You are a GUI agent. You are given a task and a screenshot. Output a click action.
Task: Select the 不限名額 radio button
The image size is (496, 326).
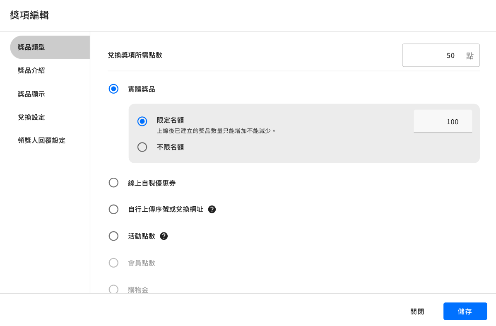[x=142, y=147]
